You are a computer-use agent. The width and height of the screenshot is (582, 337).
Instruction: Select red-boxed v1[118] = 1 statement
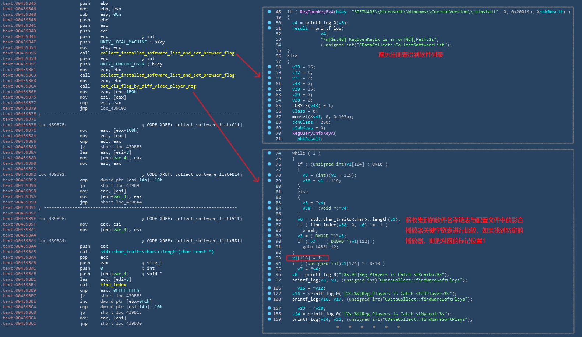(x=307, y=258)
